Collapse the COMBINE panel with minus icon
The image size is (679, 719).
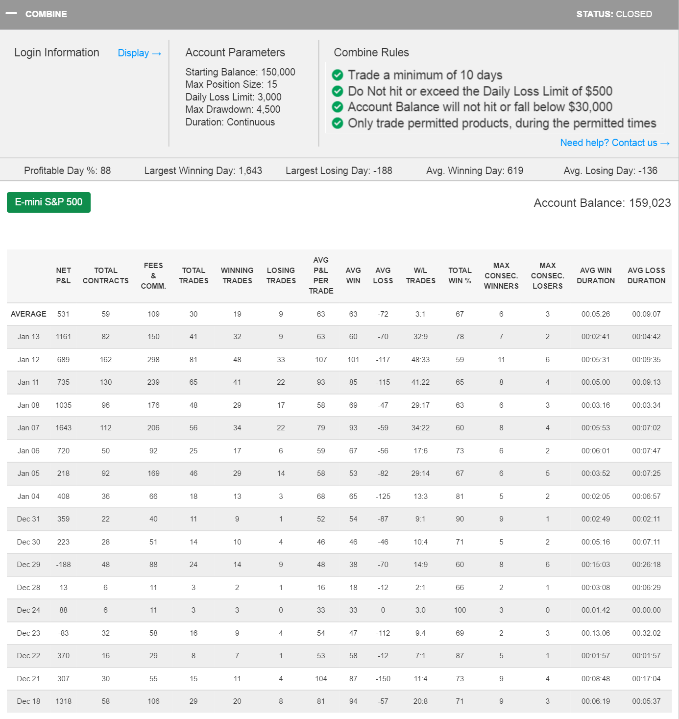click(x=11, y=14)
